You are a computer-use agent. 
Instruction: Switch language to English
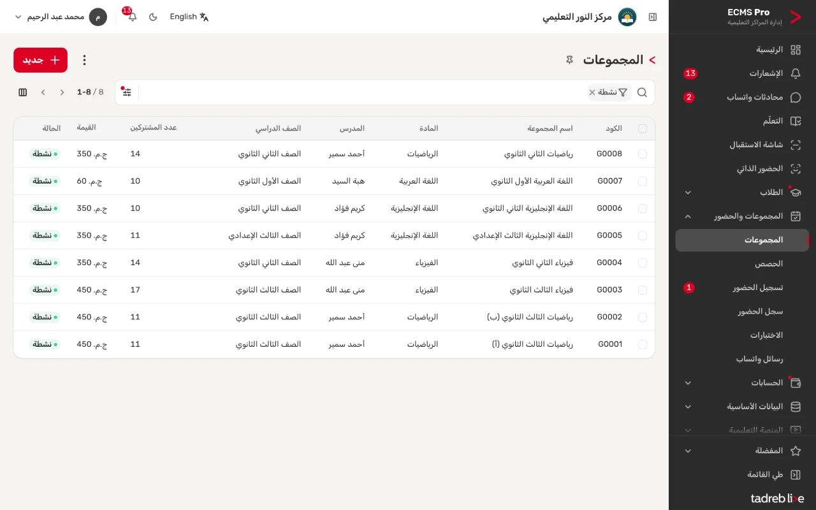coord(189,17)
